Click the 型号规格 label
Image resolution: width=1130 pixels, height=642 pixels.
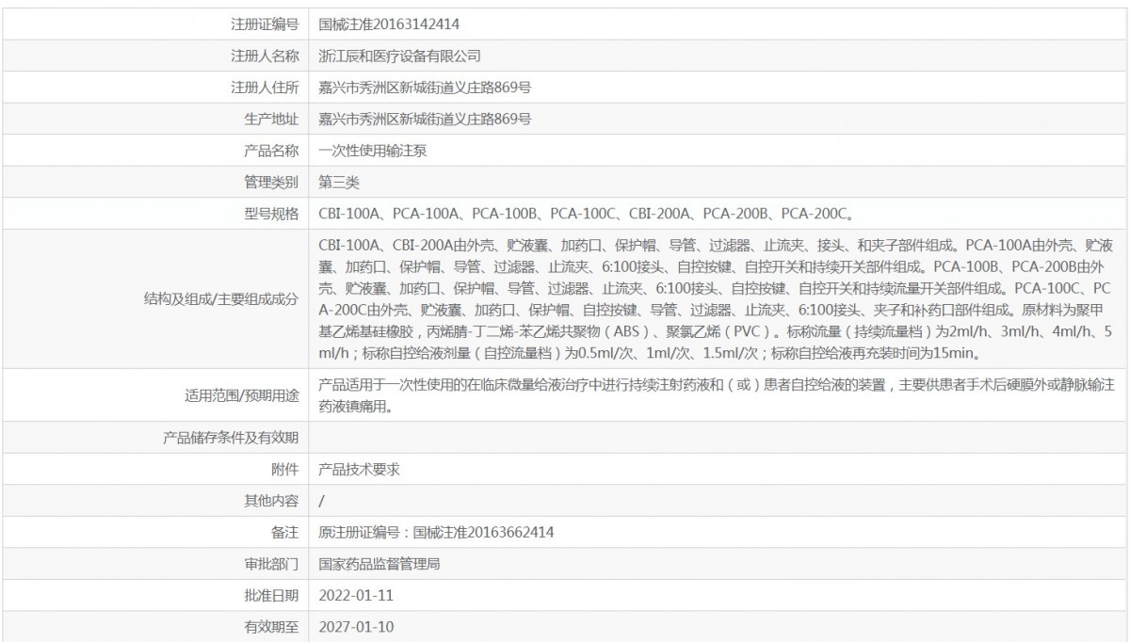tap(272, 213)
